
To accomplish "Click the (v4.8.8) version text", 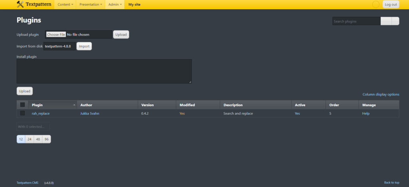I will click(x=49, y=183).
